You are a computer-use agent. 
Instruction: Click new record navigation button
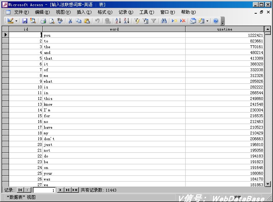pyautogui.click(x=75, y=190)
